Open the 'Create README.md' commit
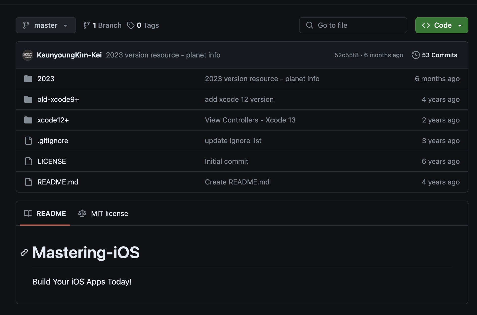This screenshot has height=315, width=477. point(237,182)
